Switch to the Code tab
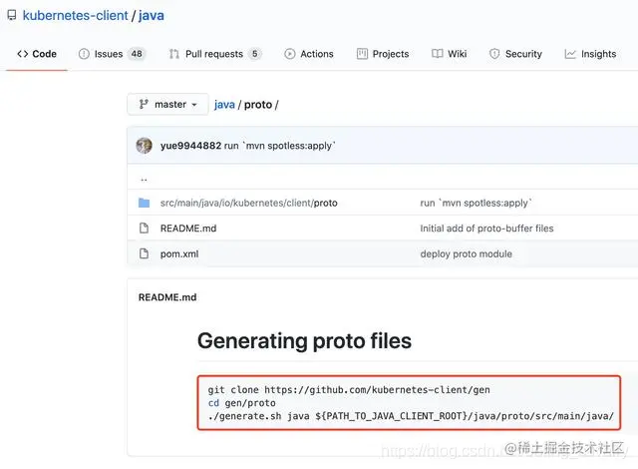The height and width of the screenshot is (469, 638). [37, 54]
